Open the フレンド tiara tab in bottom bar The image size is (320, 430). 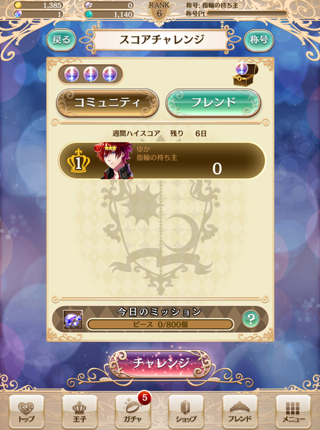[x=240, y=412]
